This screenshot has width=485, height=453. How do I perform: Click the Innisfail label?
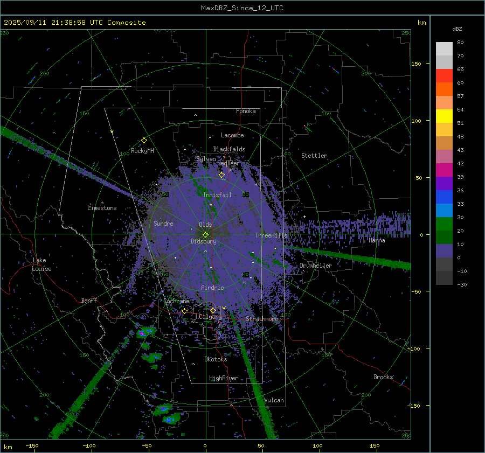217,195
